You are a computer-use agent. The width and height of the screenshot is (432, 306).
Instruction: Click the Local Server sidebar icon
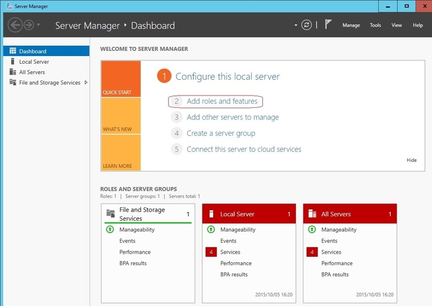12,61
